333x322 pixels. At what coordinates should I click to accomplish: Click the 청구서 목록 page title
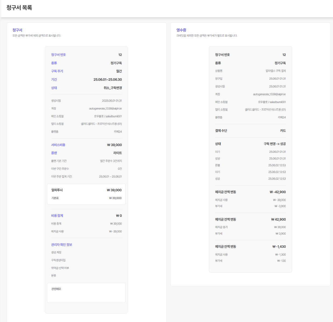[x=19, y=8]
